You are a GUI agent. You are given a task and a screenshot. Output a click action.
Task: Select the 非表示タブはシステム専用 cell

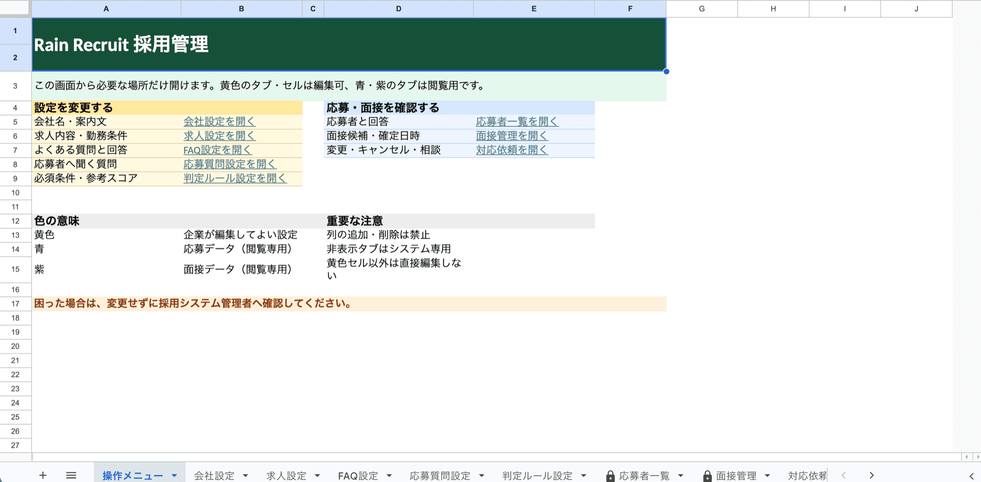click(x=399, y=249)
